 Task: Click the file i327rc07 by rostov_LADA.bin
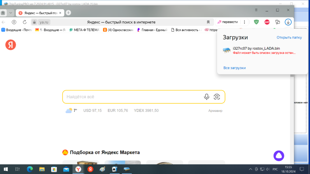point(256,48)
